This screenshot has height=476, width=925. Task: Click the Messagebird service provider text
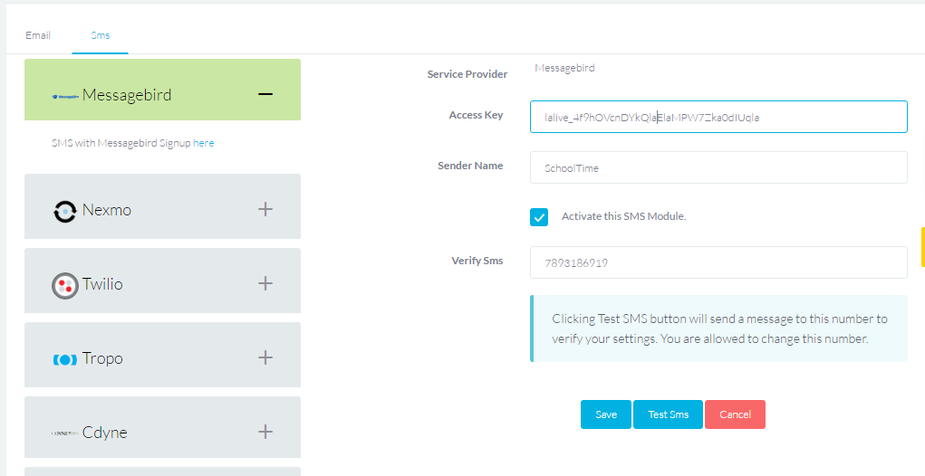click(x=564, y=68)
